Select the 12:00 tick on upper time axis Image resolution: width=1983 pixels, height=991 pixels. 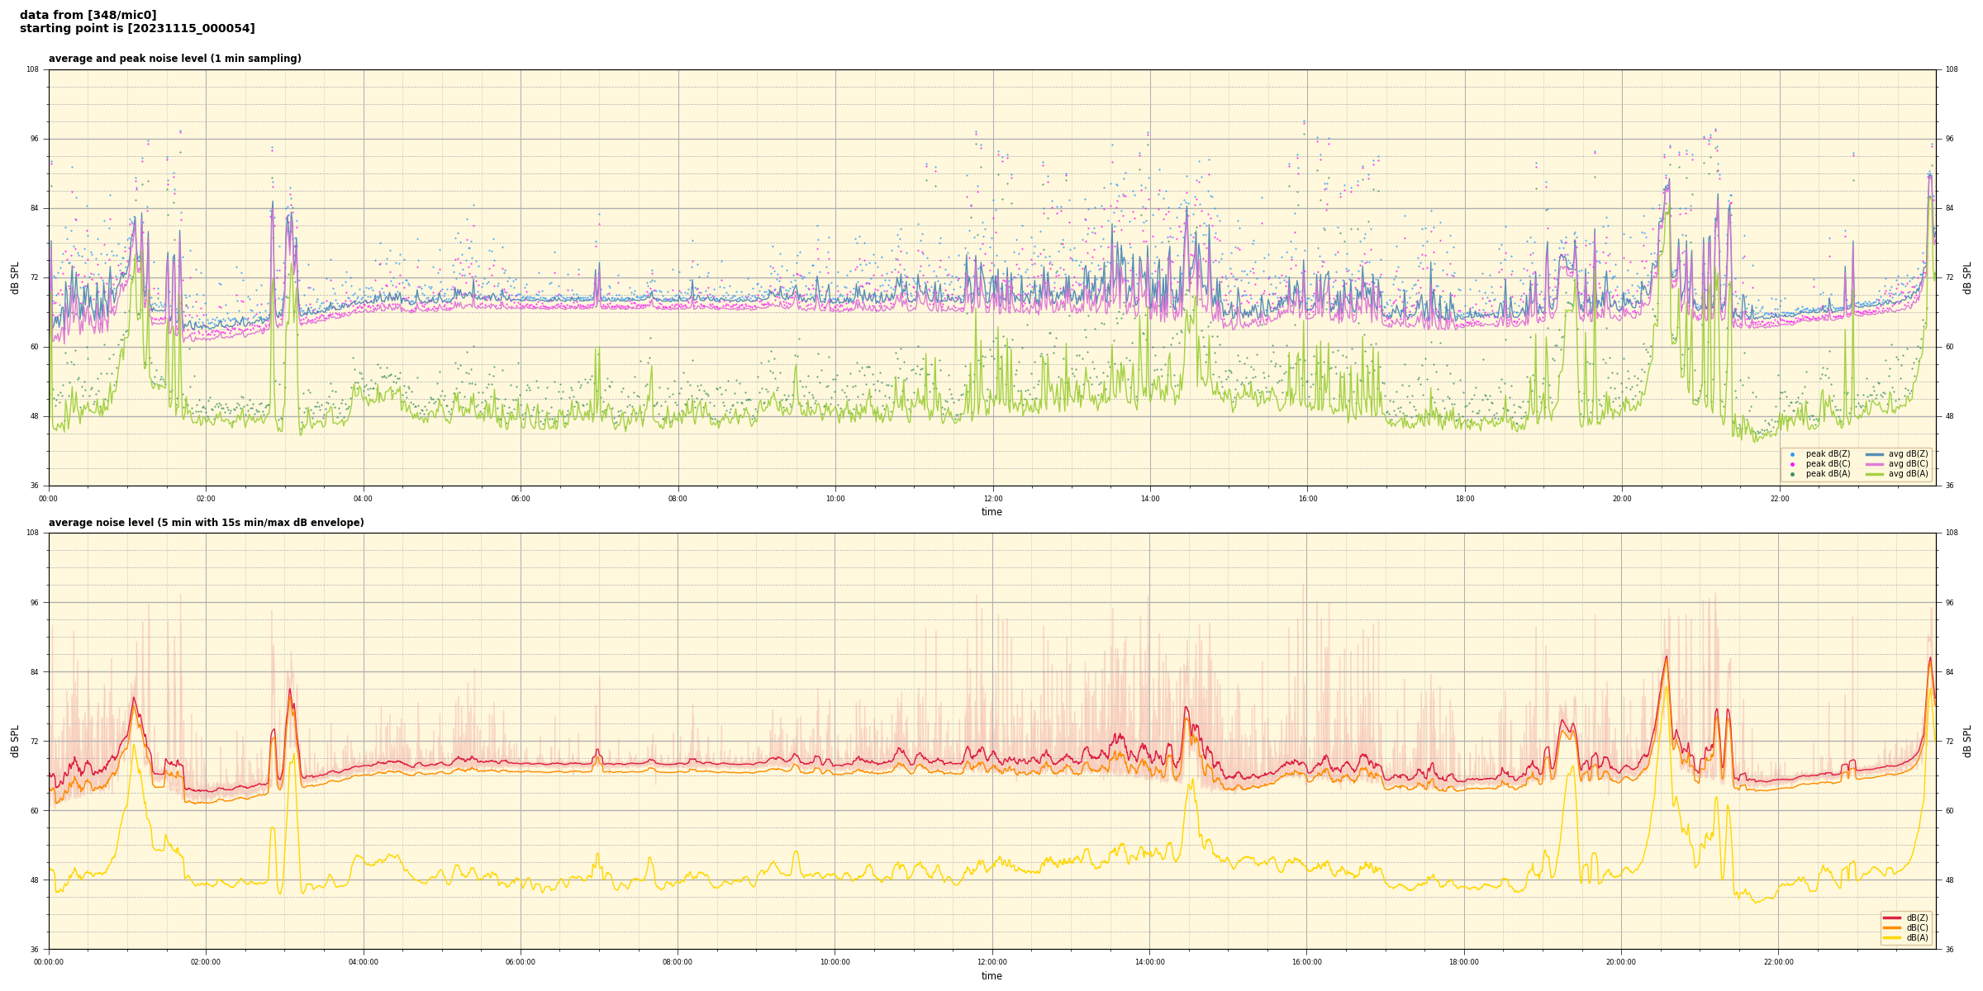pyautogui.click(x=992, y=499)
